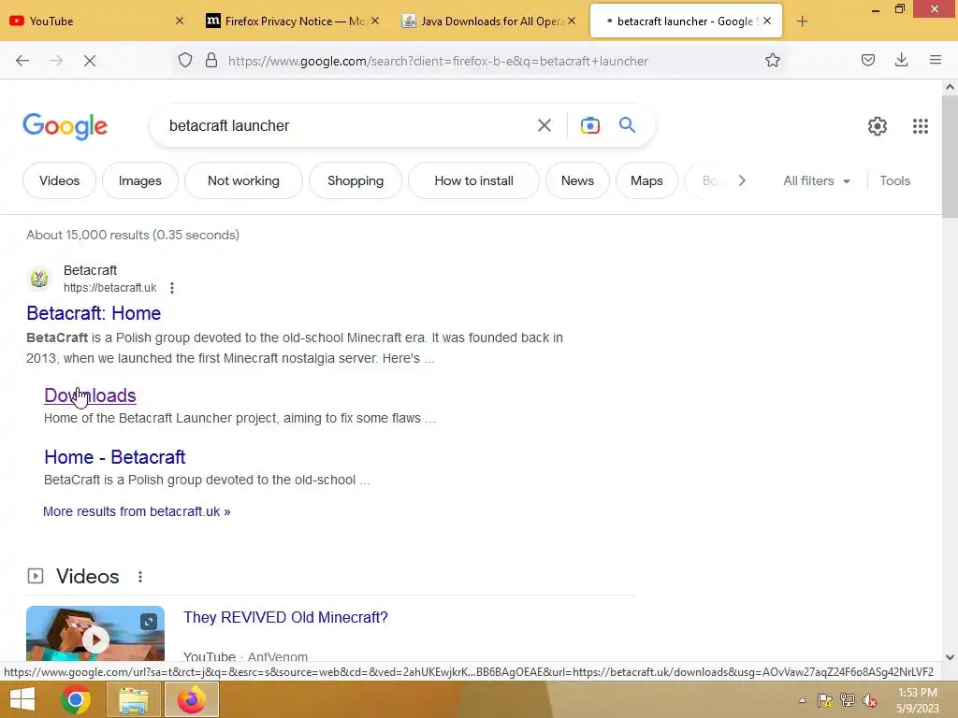Open Home - Betacraft sitelink
The width and height of the screenshot is (958, 718).
[x=114, y=457]
